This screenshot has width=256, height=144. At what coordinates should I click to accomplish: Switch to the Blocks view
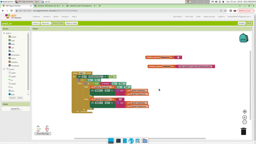click(x=249, y=23)
